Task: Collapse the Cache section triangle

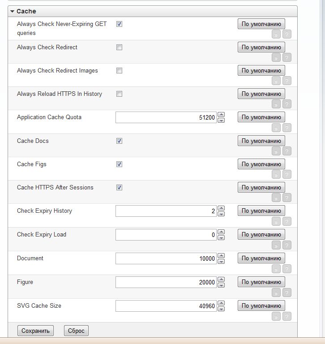Action: point(13,11)
